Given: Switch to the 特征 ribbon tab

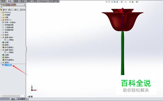Looking at the screenshot, I should 3,1.
